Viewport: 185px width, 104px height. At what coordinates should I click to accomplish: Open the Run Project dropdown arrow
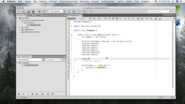tap(81, 12)
